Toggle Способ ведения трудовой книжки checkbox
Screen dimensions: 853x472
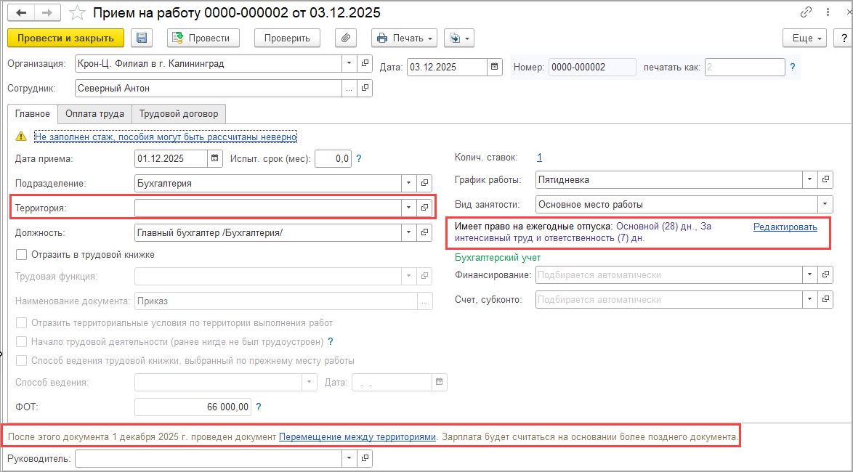[x=22, y=360]
